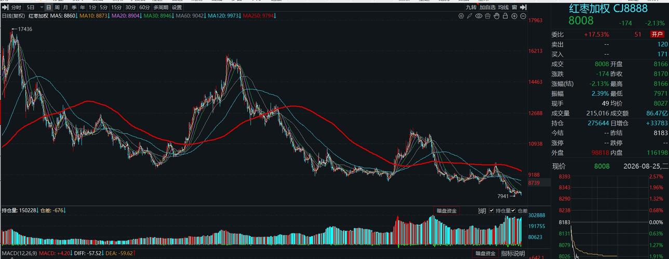Click the 持仓 275644 value
Screen dimensions: 669x259
[x=597, y=123]
